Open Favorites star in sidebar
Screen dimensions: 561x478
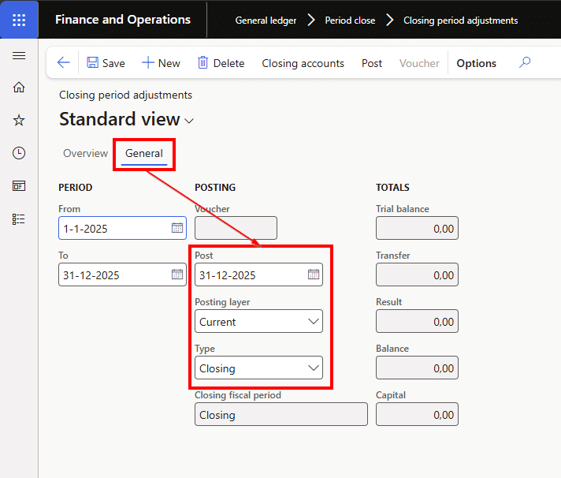pyautogui.click(x=19, y=120)
